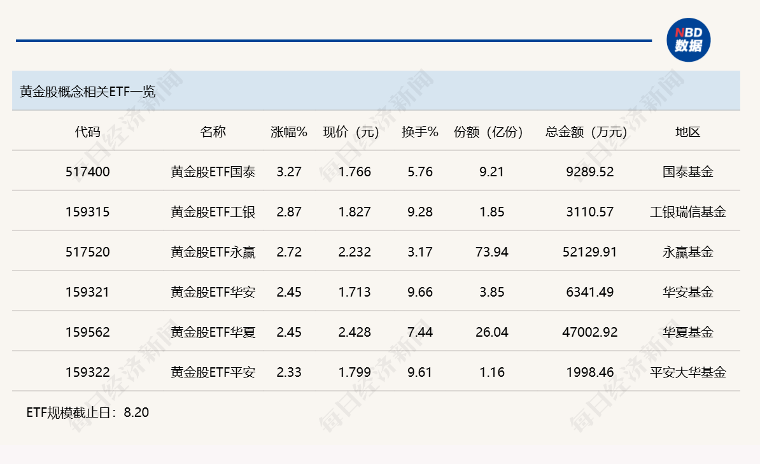The height and width of the screenshot is (464, 760).
Task: Select turnover value 9.28
Action: pyautogui.click(x=419, y=212)
